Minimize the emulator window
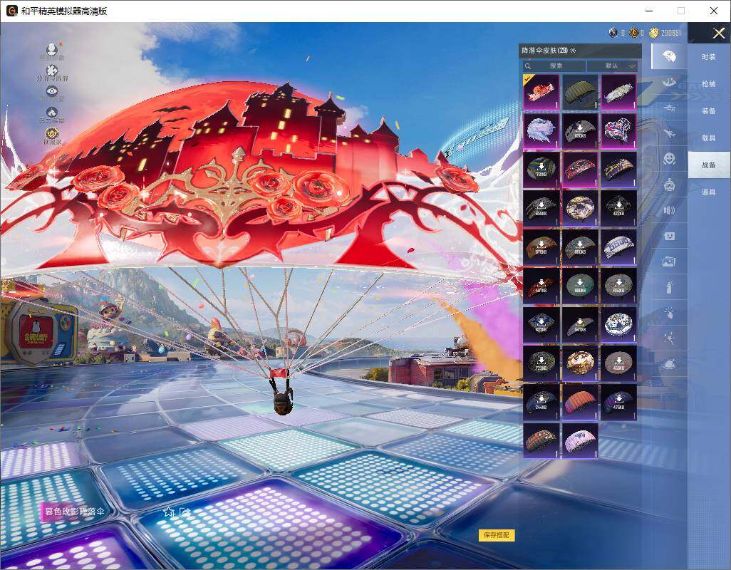Viewport: 731px width, 570px height. [x=649, y=11]
